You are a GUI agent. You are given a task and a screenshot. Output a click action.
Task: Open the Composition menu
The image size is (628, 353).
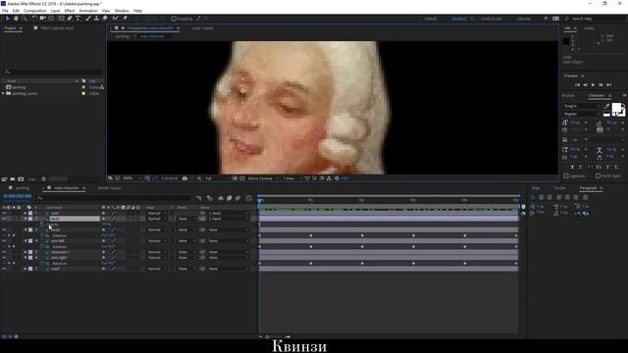click(x=35, y=11)
